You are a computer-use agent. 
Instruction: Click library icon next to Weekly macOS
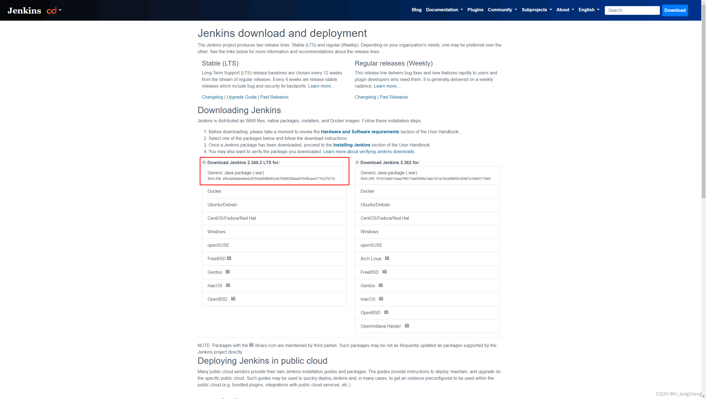(381, 299)
